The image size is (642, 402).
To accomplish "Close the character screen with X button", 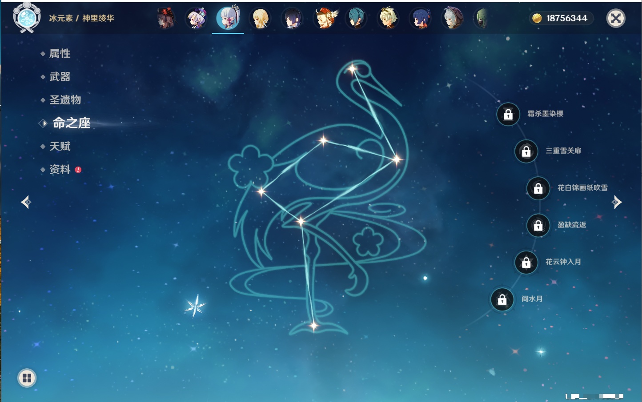I will coord(616,18).
